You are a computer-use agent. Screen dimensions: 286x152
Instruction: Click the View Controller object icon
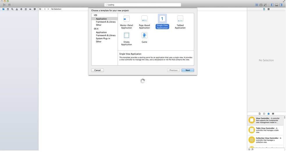tap(252, 120)
